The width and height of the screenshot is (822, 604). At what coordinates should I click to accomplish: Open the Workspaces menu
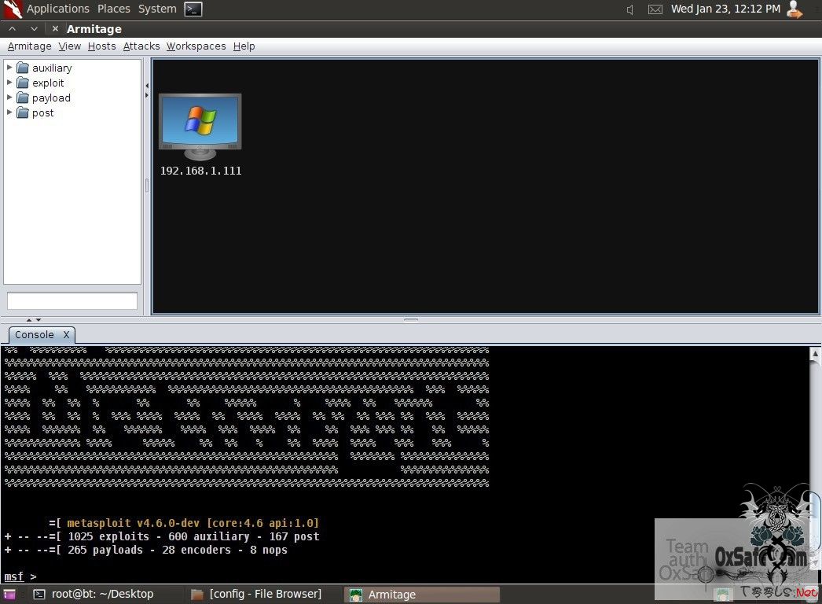(196, 46)
